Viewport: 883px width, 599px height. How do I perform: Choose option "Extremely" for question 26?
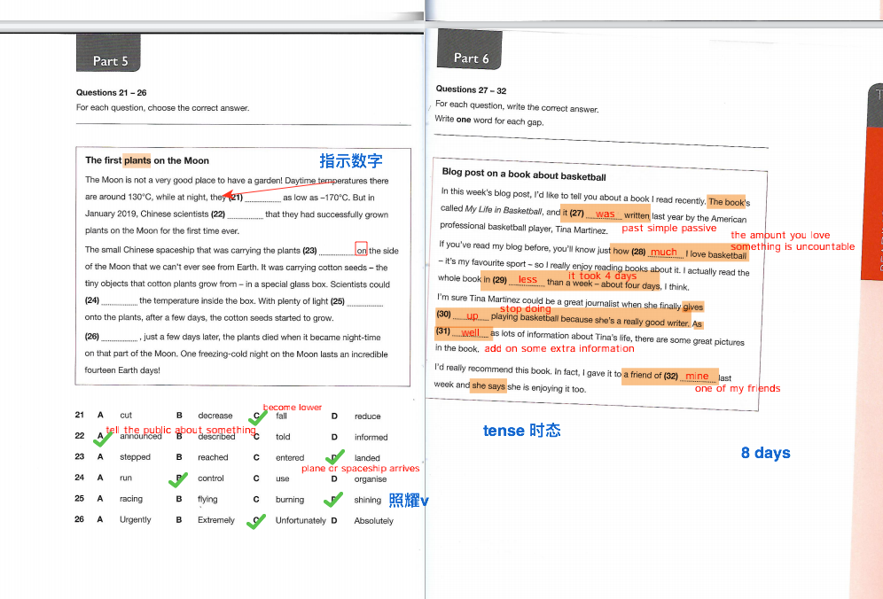pyautogui.click(x=215, y=520)
